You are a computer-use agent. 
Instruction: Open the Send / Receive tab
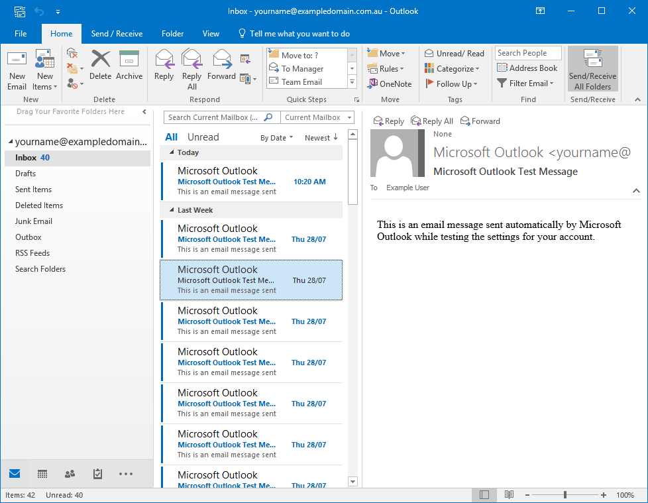(x=117, y=34)
